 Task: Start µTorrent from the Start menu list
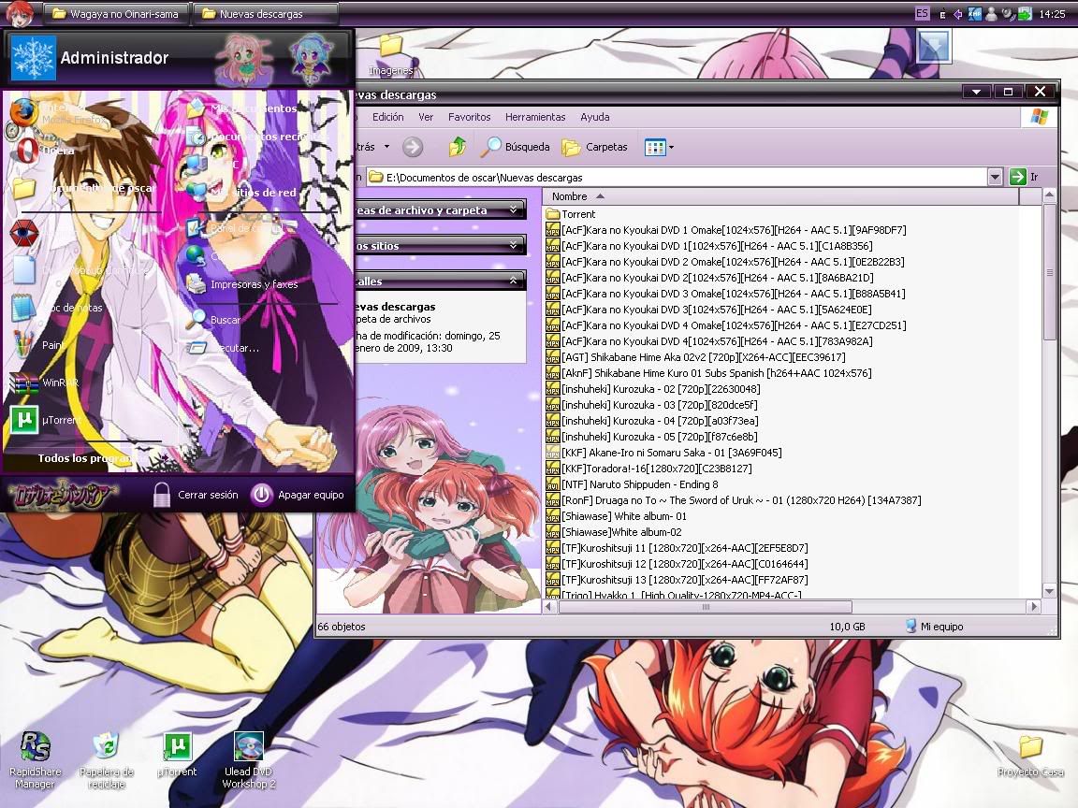coord(45,420)
